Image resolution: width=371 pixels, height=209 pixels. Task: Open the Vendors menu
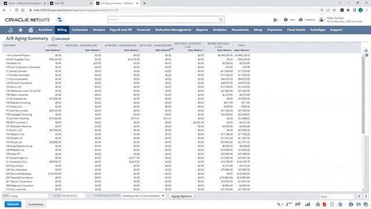(x=99, y=30)
